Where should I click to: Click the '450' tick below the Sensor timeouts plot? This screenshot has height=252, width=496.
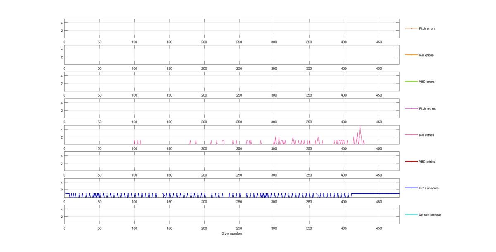click(x=379, y=228)
